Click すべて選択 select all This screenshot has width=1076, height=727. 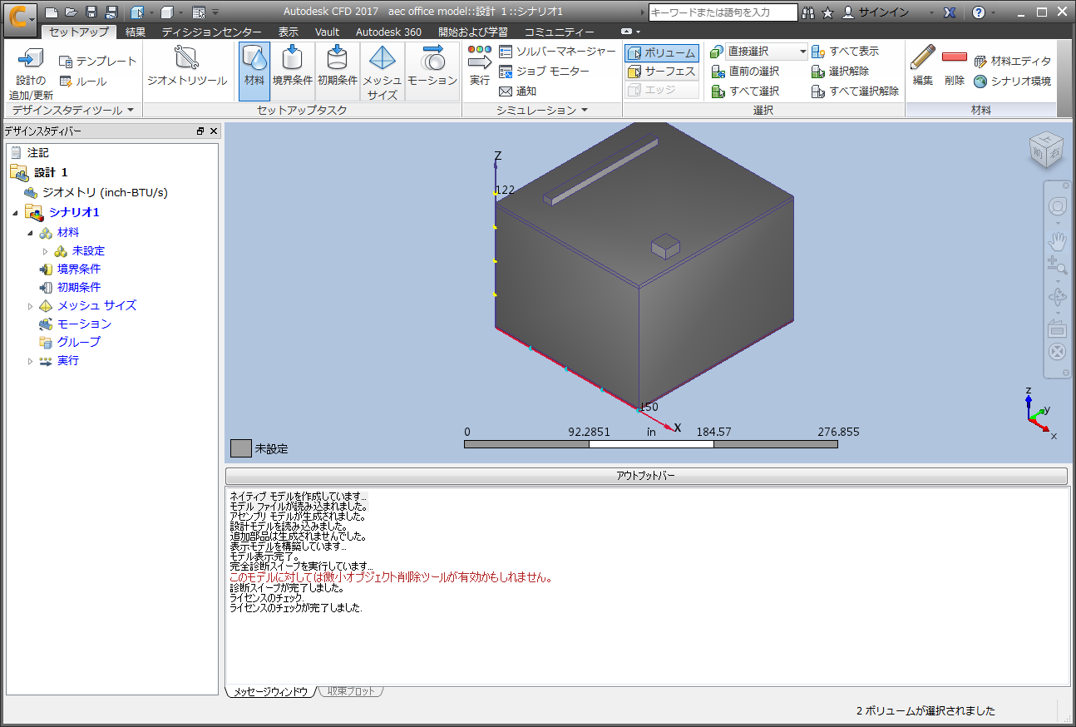click(x=746, y=91)
